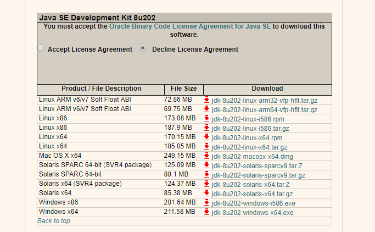
Task: Click the 72.86 MB file size cell
Action: tap(178, 100)
